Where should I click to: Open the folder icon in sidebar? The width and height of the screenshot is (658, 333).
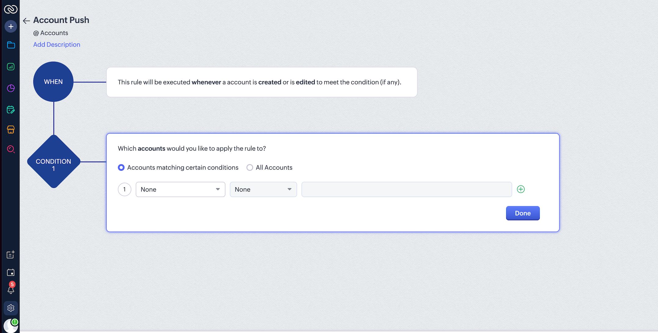11,45
